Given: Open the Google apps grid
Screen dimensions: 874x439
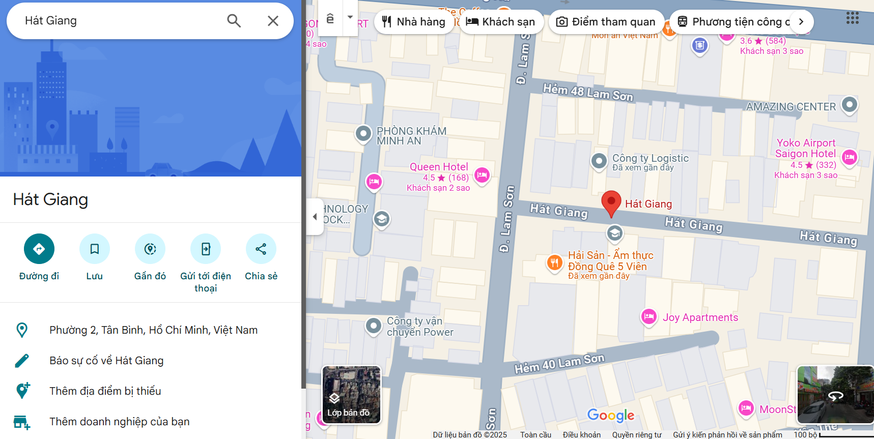Looking at the screenshot, I should [x=853, y=18].
